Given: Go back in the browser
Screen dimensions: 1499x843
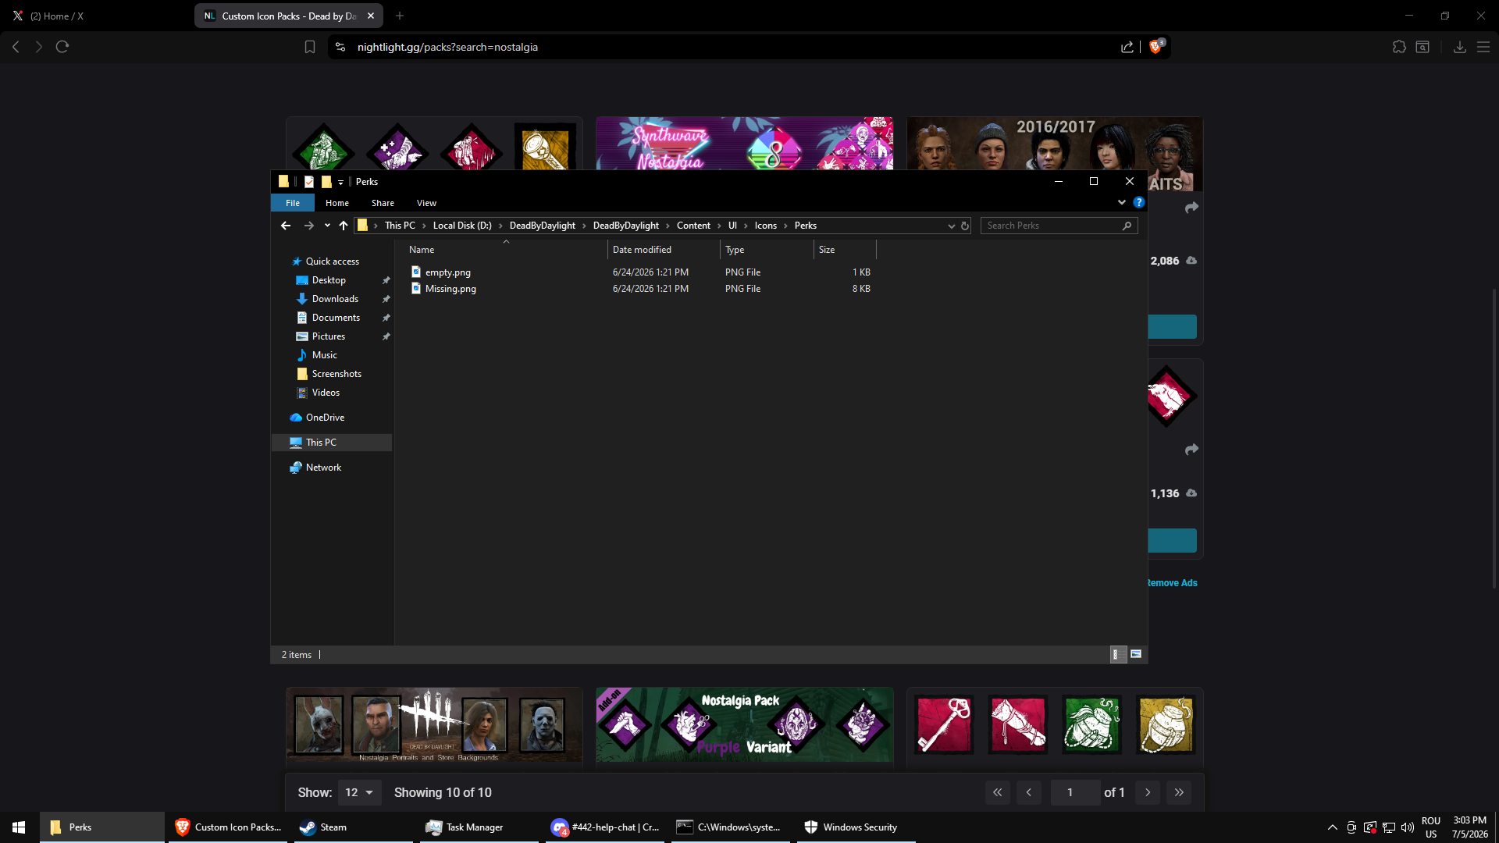Looking at the screenshot, I should click(16, 47).
